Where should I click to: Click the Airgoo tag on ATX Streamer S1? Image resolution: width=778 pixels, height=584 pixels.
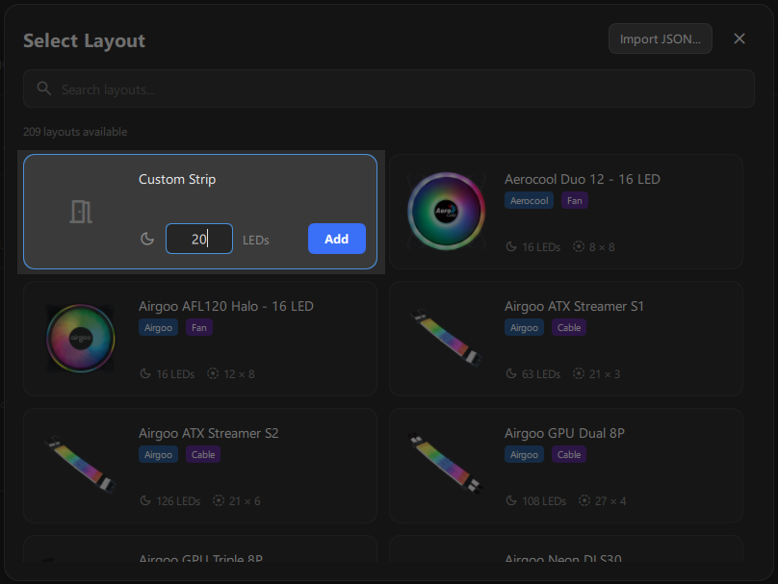[524, 327]
